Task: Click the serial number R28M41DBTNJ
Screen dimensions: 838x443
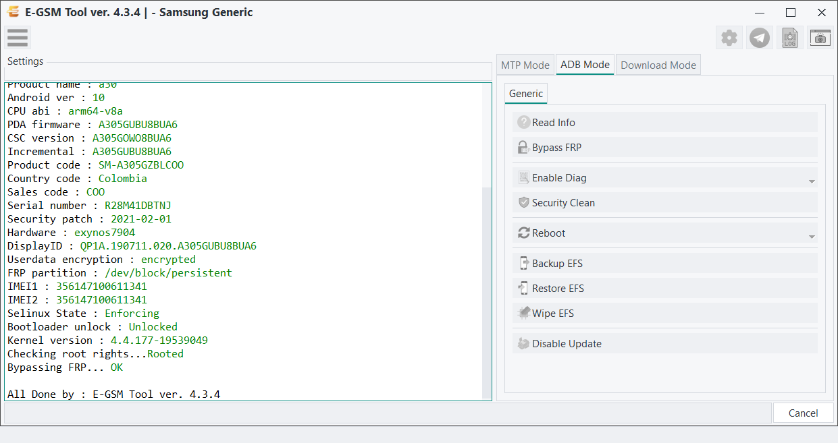Action: 138,206
